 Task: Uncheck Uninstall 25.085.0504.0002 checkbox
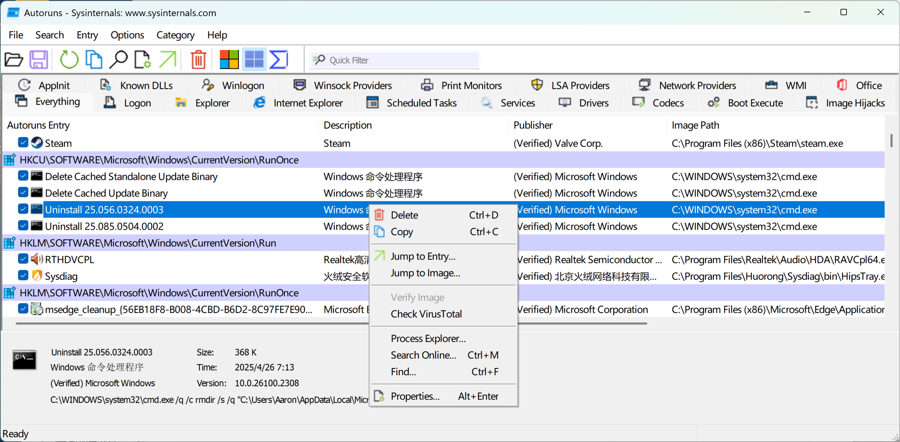pyautogui.click(x=23, y=226)
